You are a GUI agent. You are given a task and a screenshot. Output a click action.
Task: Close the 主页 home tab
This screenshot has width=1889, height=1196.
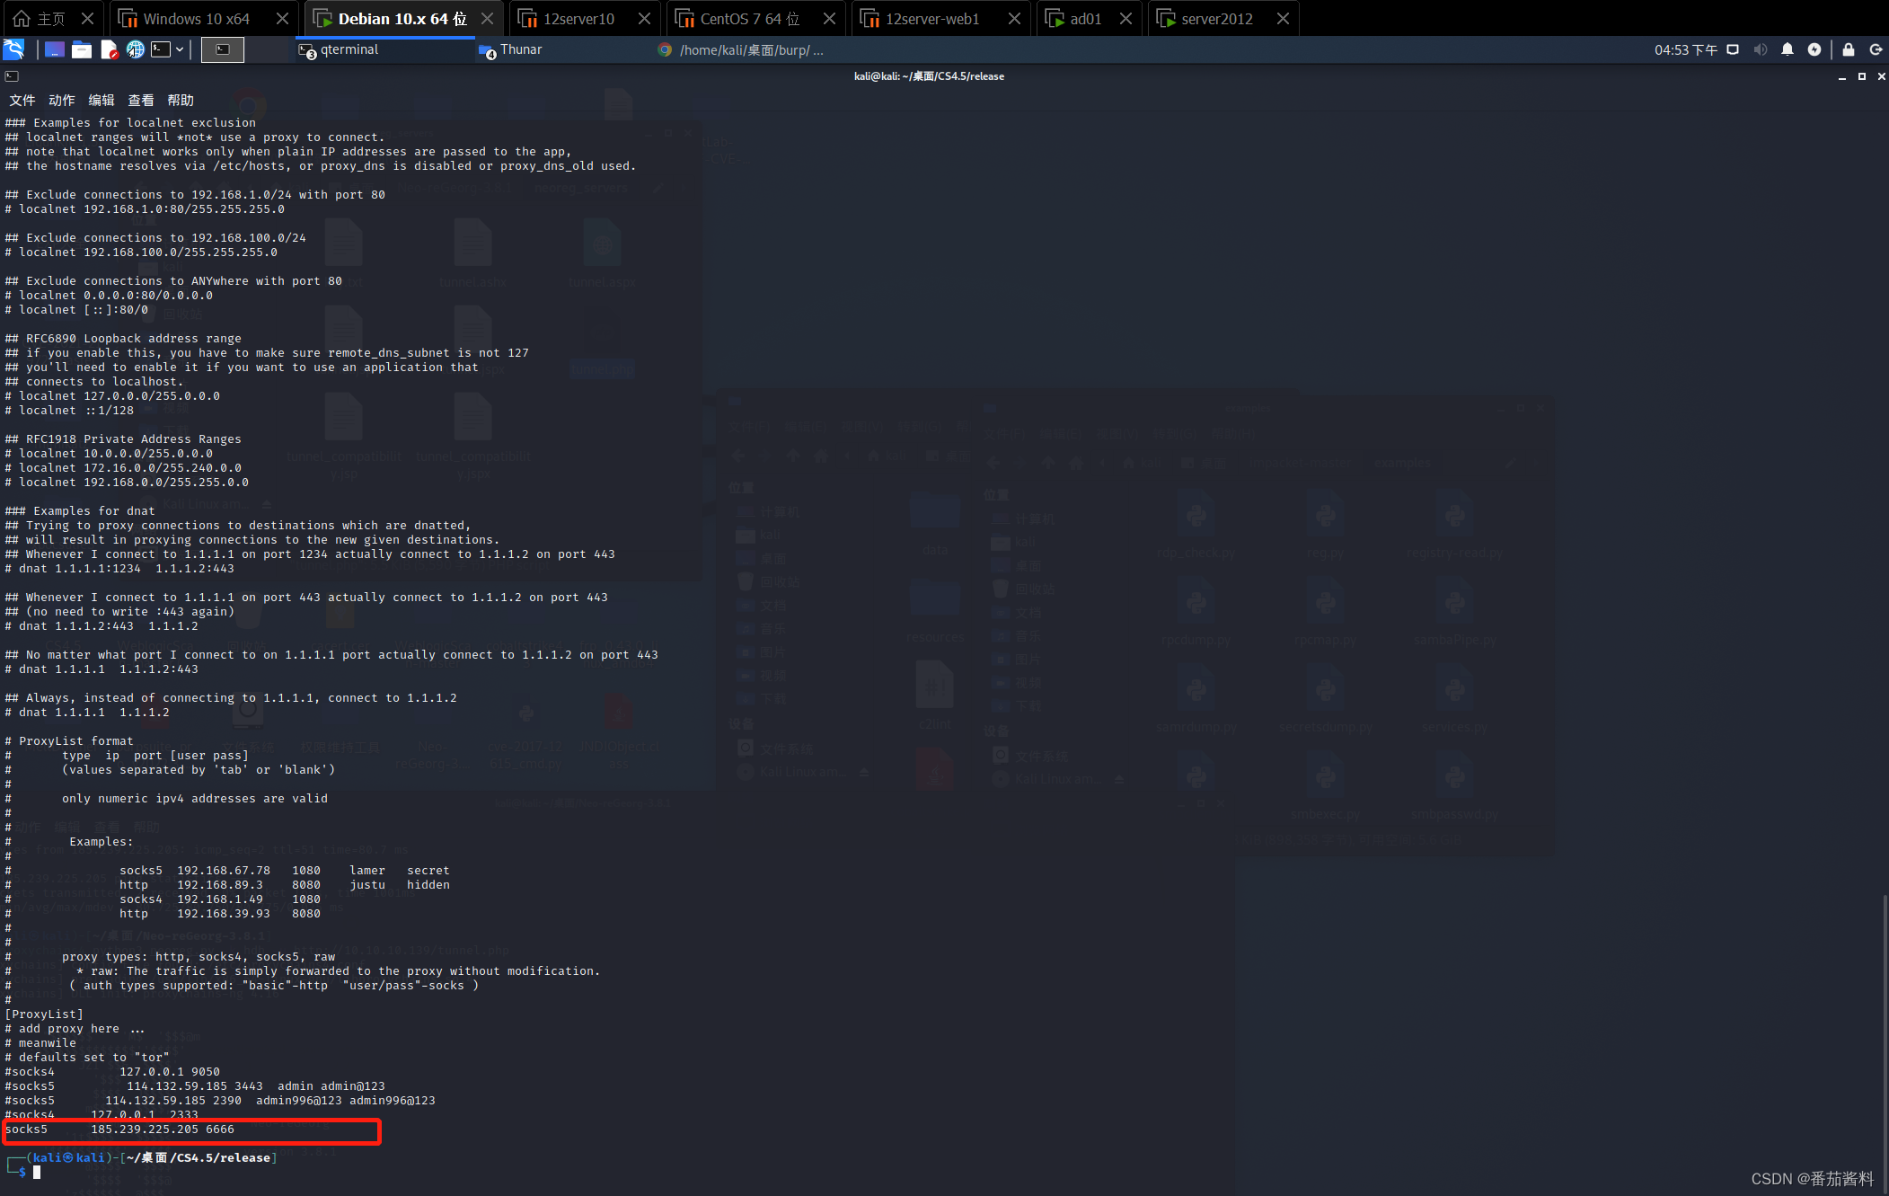[87, 18]
